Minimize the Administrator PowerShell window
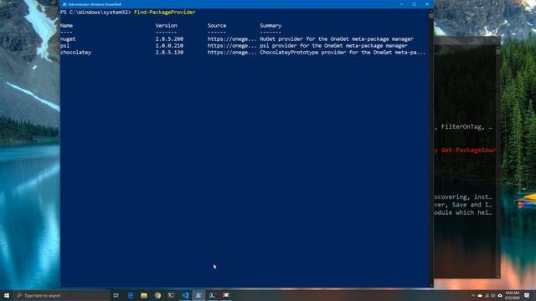The image size is (536, 301). [x=402, y=4]
